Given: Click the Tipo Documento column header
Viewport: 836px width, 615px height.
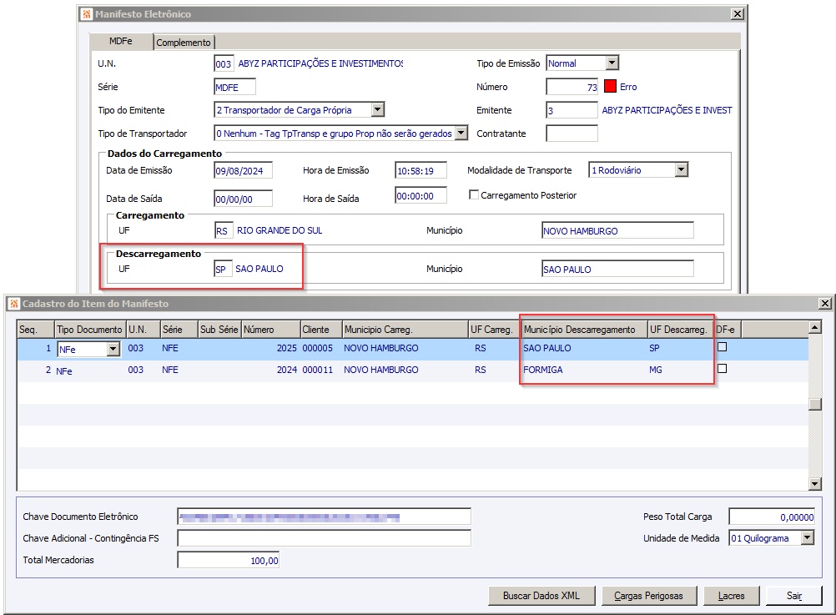Looking at the screenshot, I should point(90,330).
